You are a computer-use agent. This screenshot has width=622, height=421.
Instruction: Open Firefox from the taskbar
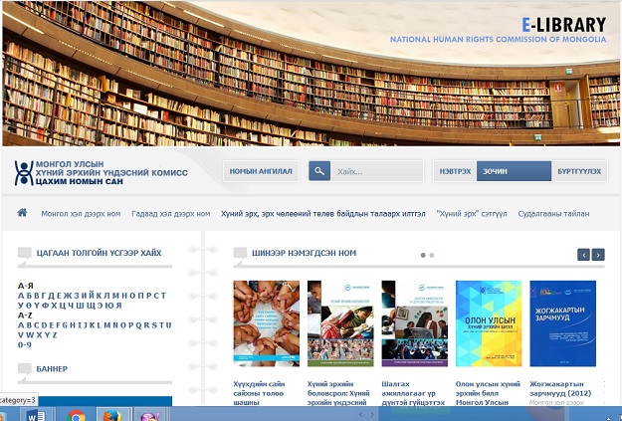pos(111,414)
